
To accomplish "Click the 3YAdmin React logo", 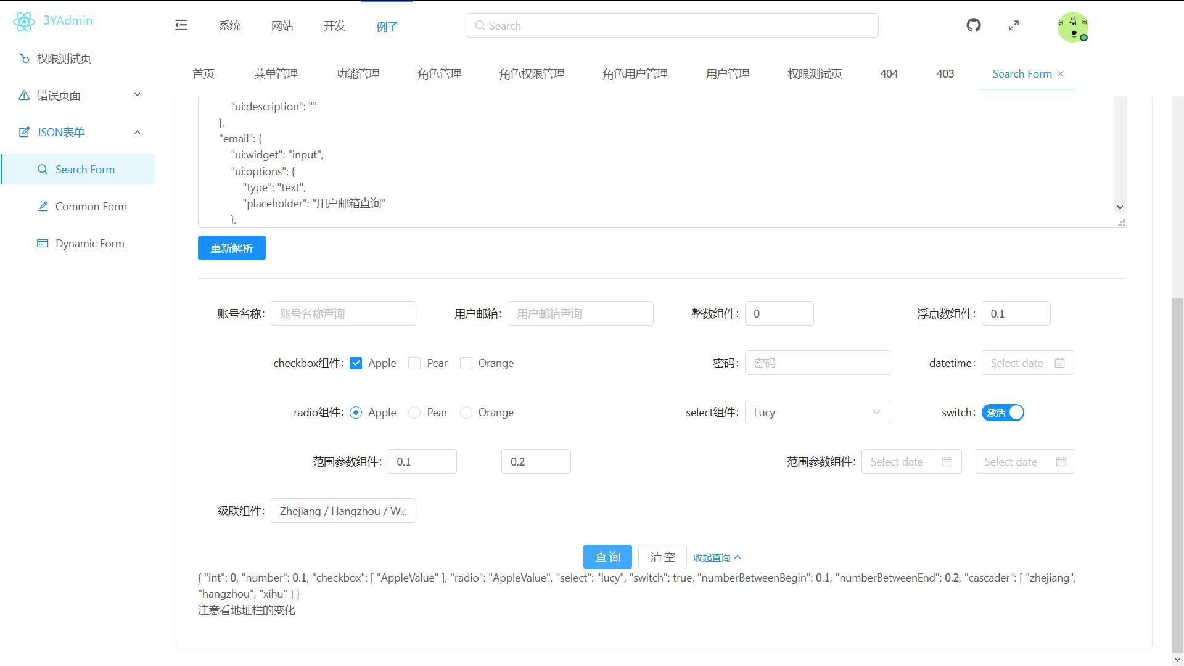I will coord(23,22).
